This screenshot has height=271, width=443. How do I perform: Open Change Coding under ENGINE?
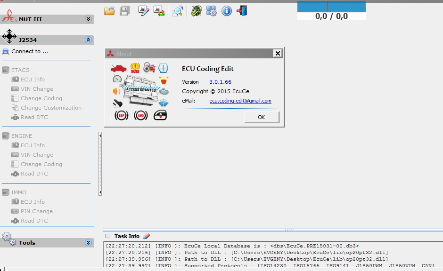pos(41,164)
